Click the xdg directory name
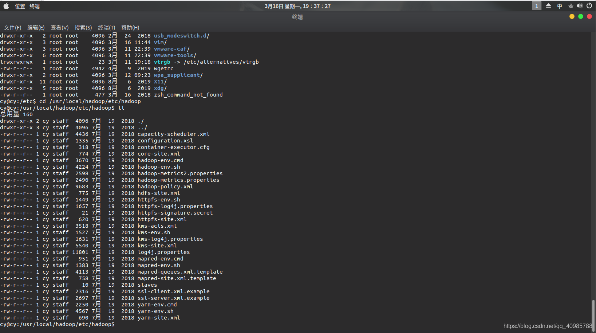 (x=159, y=88)
